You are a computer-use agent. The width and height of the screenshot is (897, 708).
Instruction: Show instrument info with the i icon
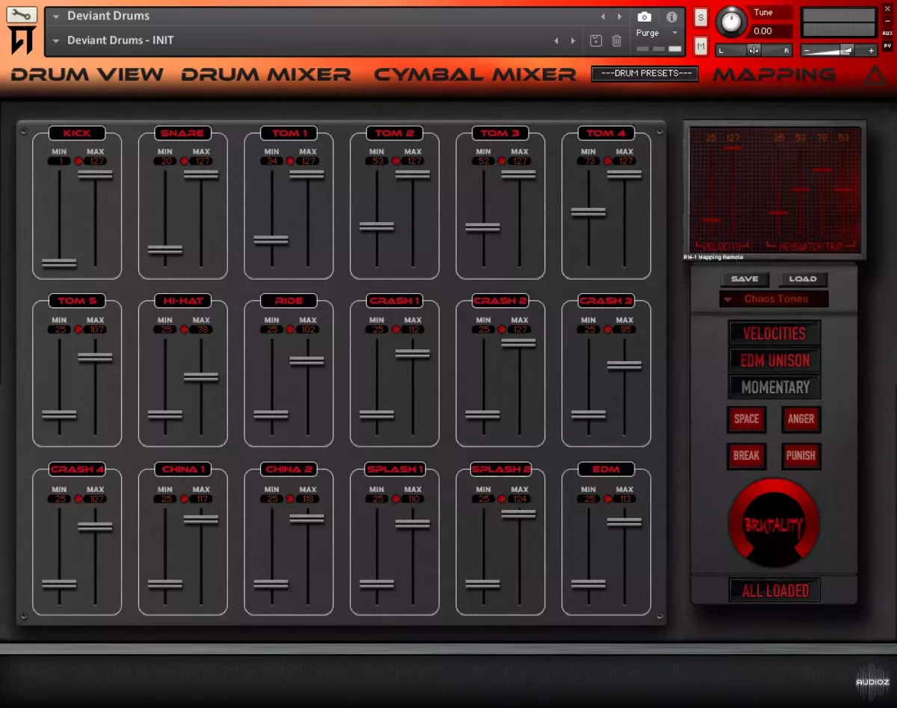click(x=671, y=16)
